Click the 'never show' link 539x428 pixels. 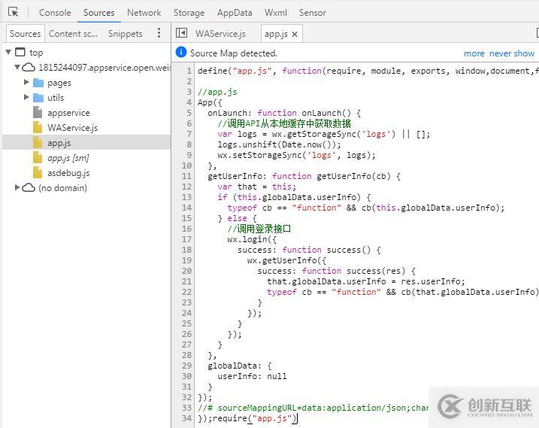[511, 53]
